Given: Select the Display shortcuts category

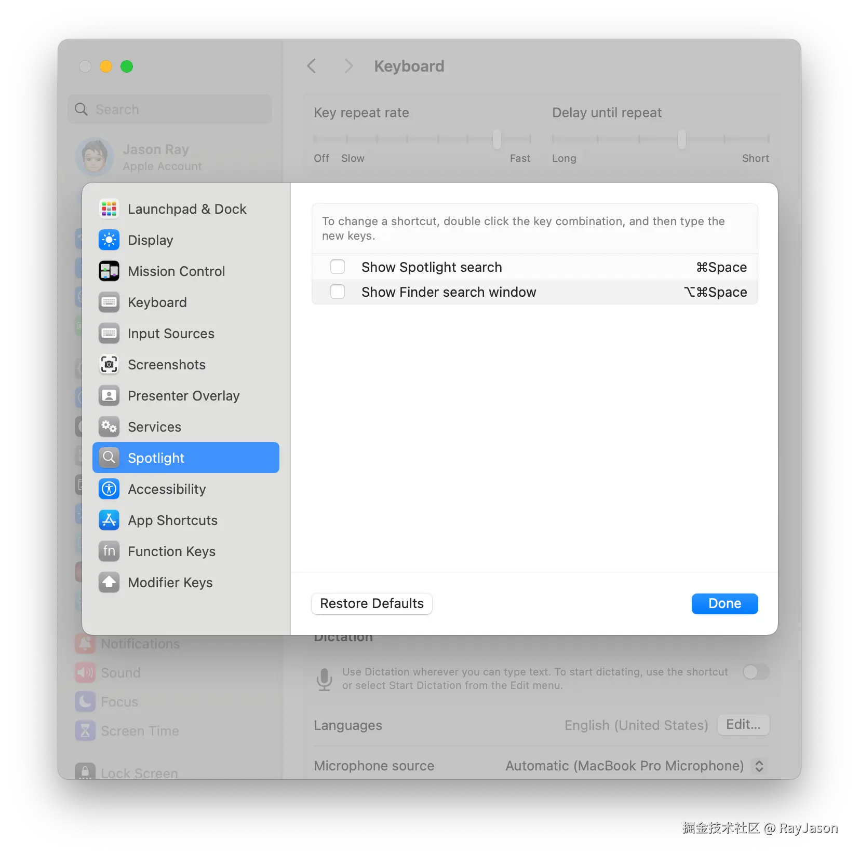Looking at the screenshot, I should [x=186, y=240].
